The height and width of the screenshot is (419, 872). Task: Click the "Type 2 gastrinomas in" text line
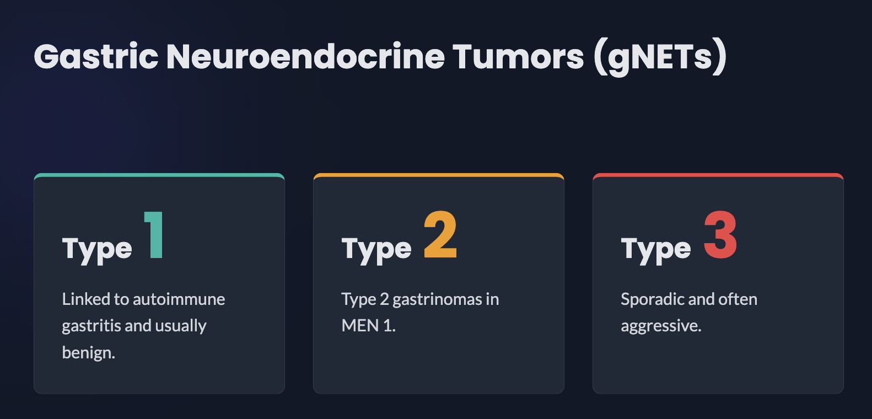(420, 299)
